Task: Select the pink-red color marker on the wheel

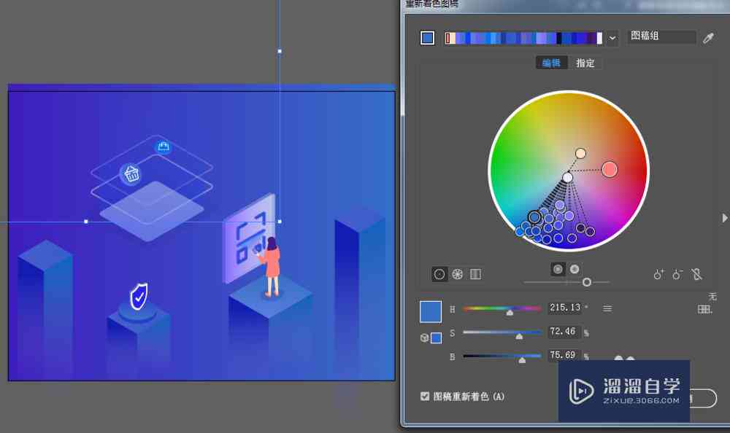Action: click(x=610, y=169)
